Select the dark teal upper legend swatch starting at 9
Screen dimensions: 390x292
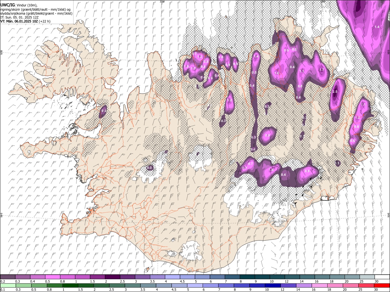click(x=262, y=277)
